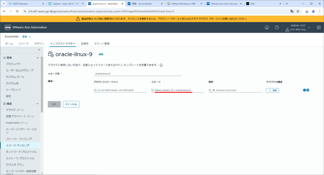Viewport: 324px width, 175px height.
Task: Open Chrome three-dot menu
Action: pyautogui.click(x=319, y=11)
